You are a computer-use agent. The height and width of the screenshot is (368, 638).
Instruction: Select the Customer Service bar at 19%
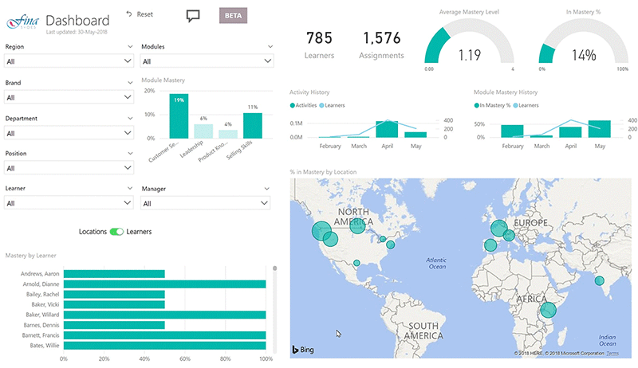(179, 116)
